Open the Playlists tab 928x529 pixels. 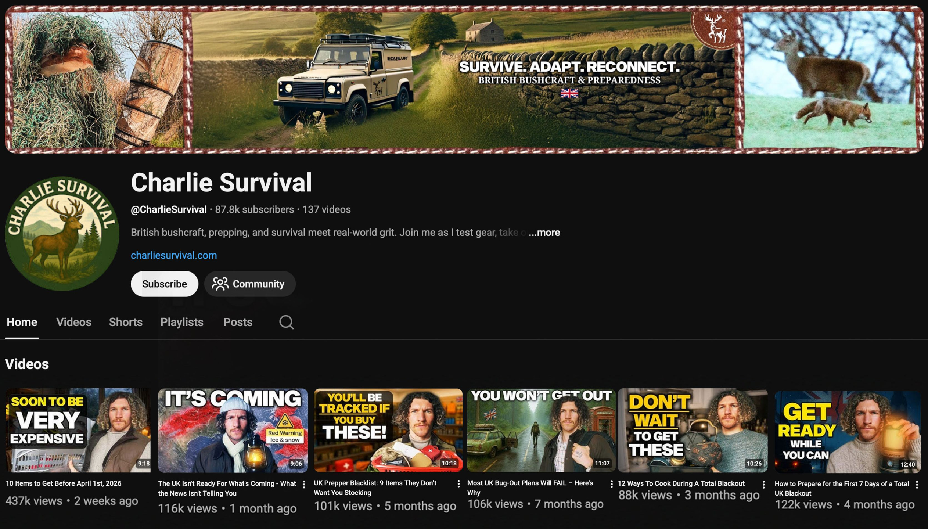181,322
